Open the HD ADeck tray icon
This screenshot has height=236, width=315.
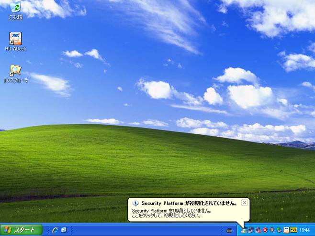point(286,230)
